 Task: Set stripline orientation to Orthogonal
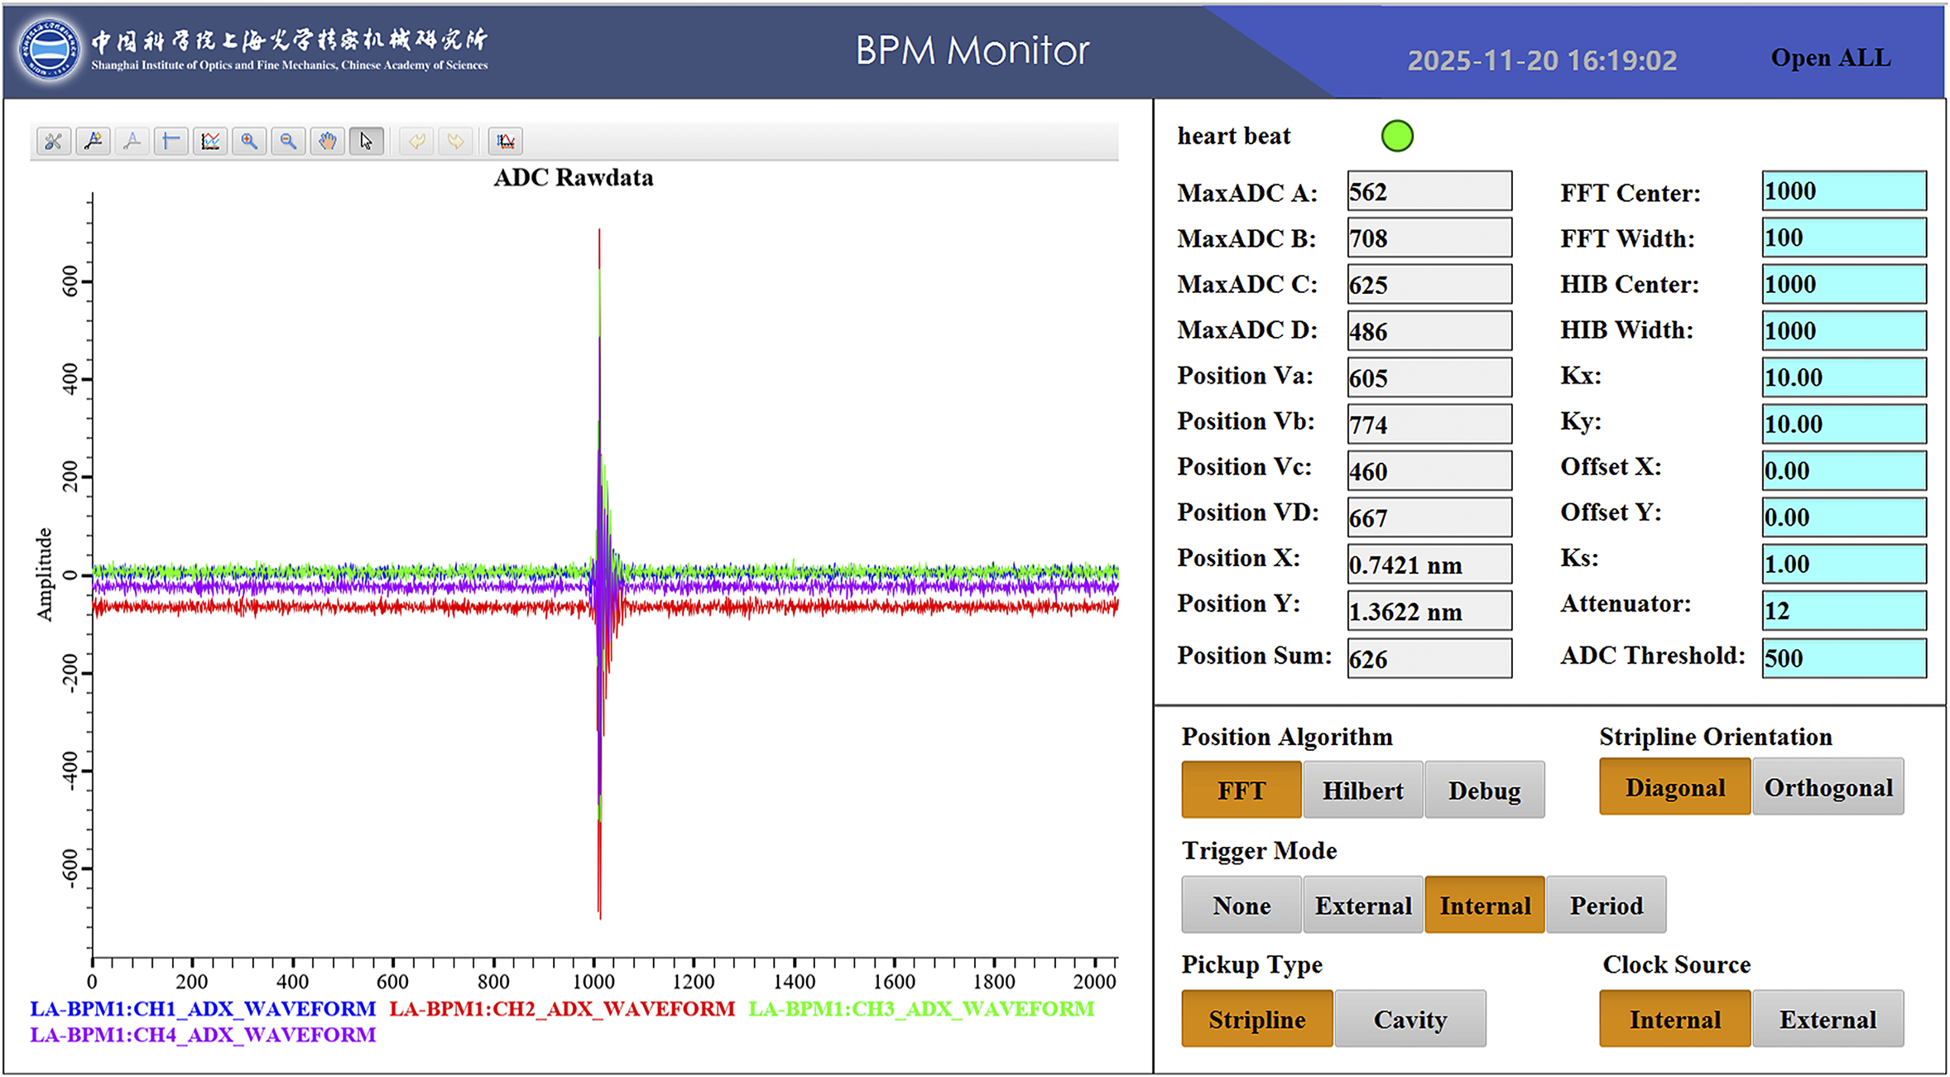1828,787
